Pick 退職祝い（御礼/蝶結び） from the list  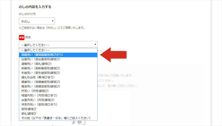(x=58, y=64)
